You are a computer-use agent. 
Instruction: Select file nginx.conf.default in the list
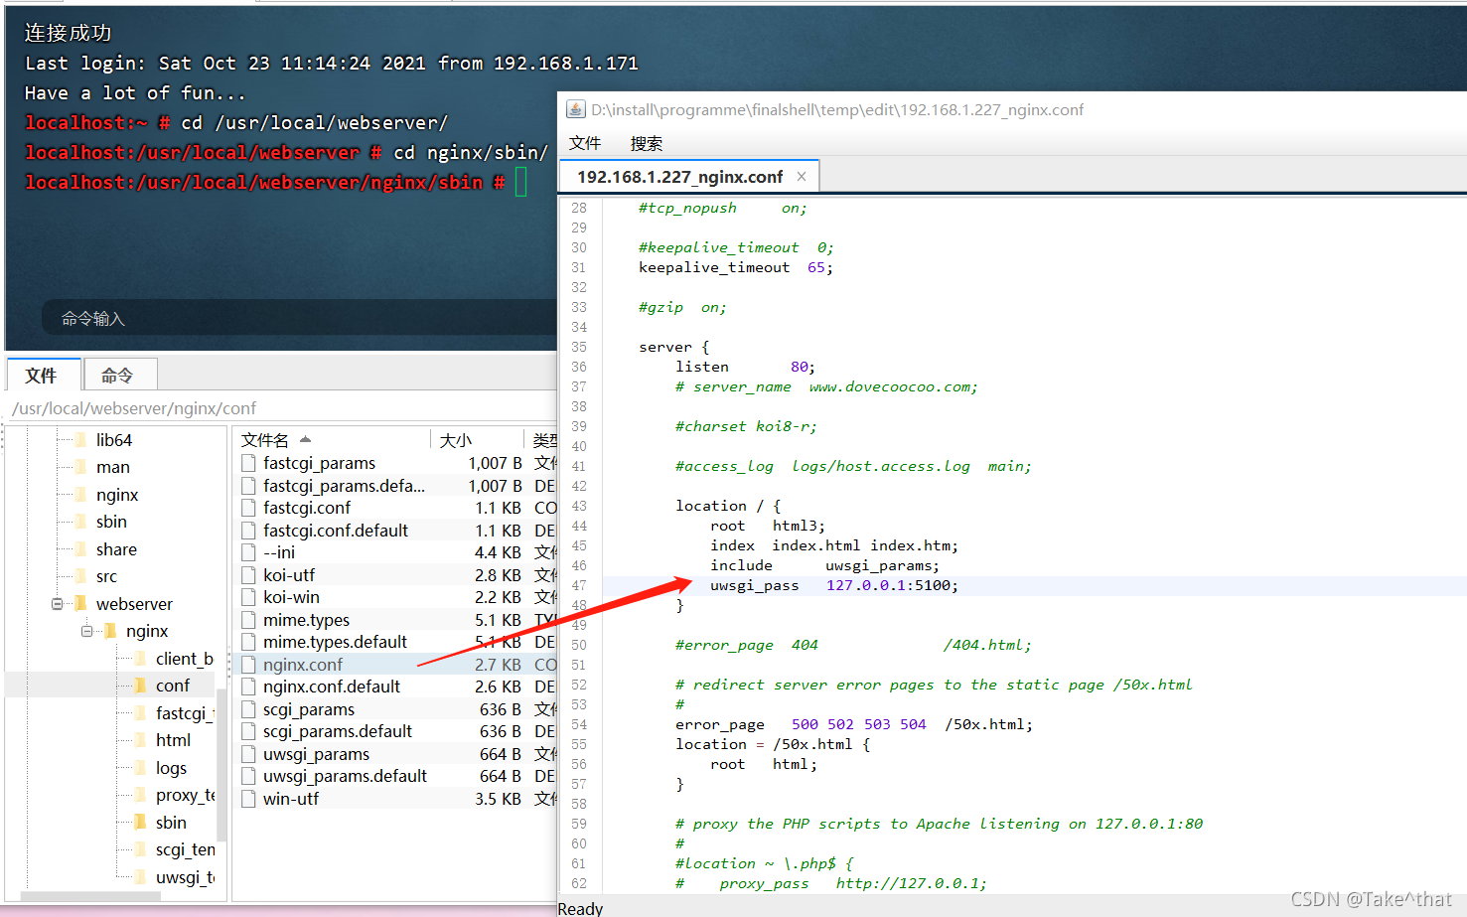(x=332, y=687)
